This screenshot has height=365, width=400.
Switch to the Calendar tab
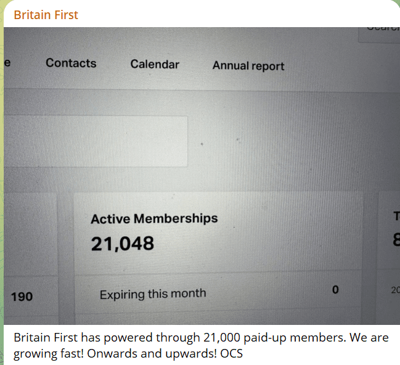(155, 64)
